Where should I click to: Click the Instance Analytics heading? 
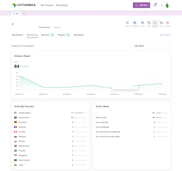(x=23, y=46)
